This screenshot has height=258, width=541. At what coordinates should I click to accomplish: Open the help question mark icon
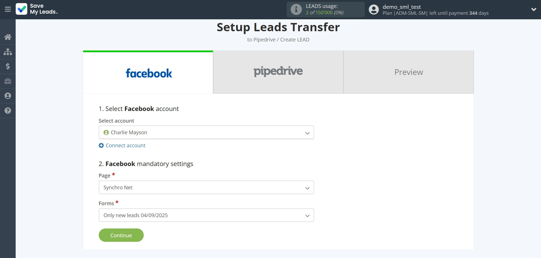click(8, 111)
